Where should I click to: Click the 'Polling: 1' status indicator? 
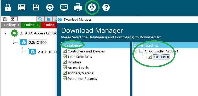11,25
